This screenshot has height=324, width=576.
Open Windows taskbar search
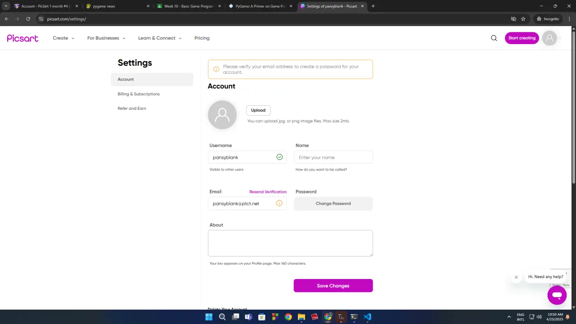pos(222,317)
